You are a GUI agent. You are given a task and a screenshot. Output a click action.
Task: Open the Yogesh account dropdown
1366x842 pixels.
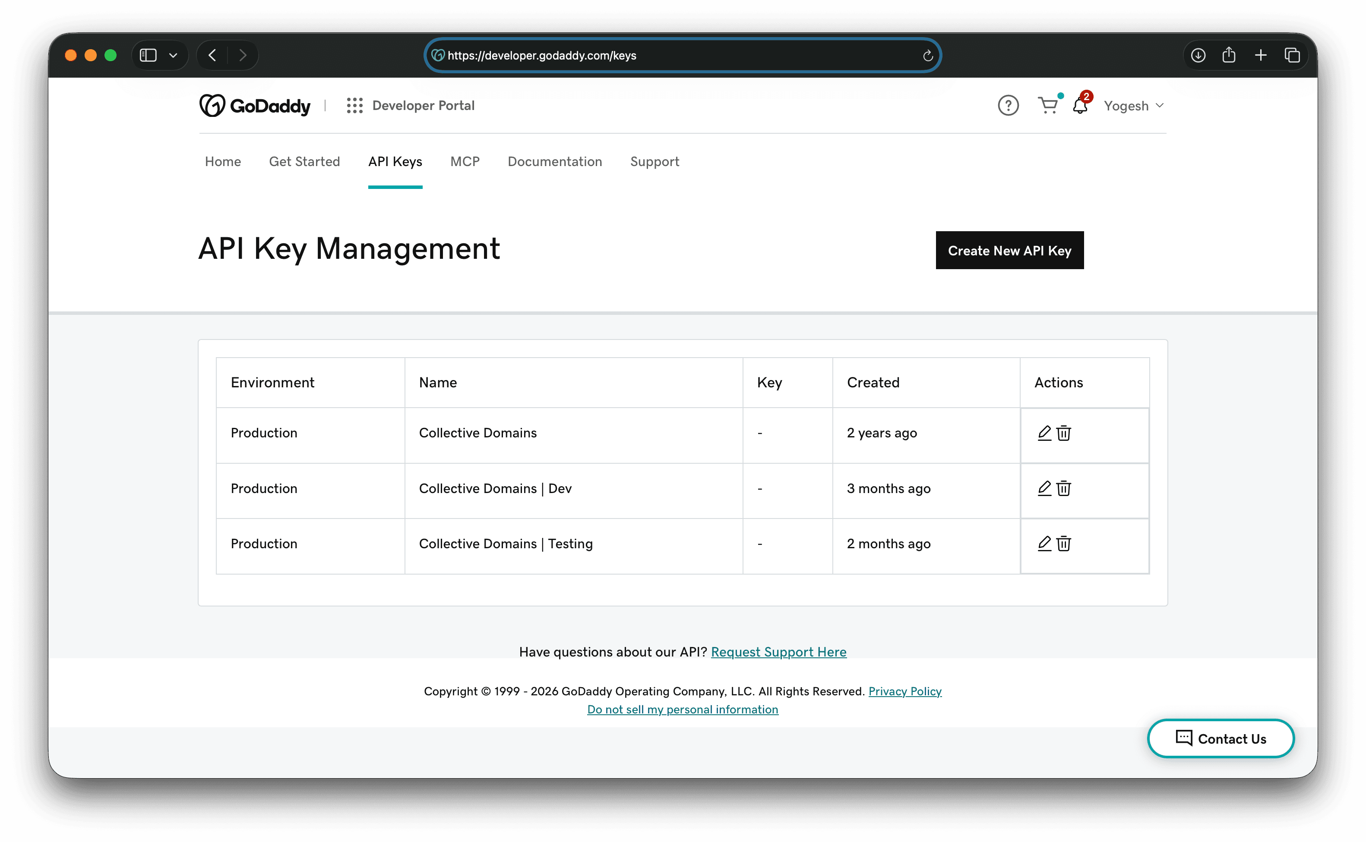click(x=1133, y=106)
